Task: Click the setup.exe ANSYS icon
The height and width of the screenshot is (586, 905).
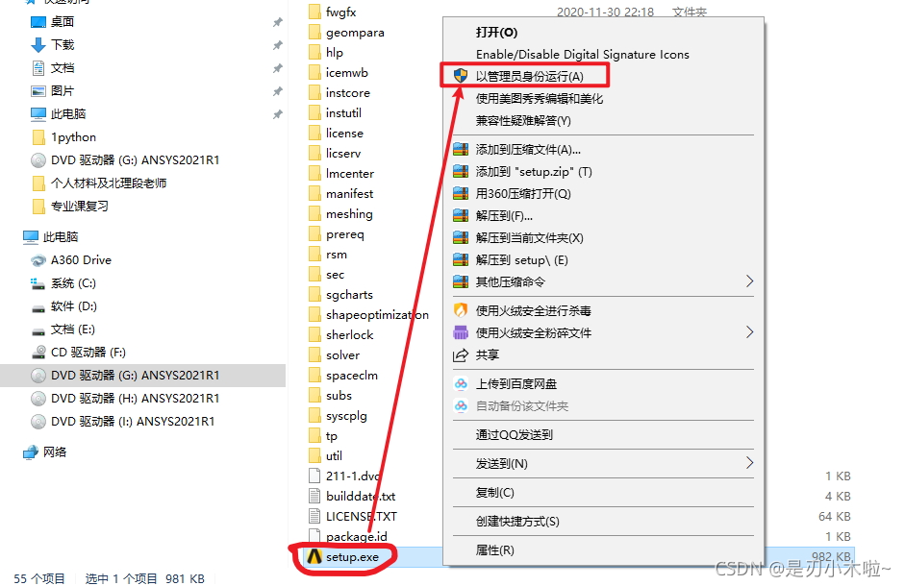Action: pyautogui.click(x=314, y=556)
